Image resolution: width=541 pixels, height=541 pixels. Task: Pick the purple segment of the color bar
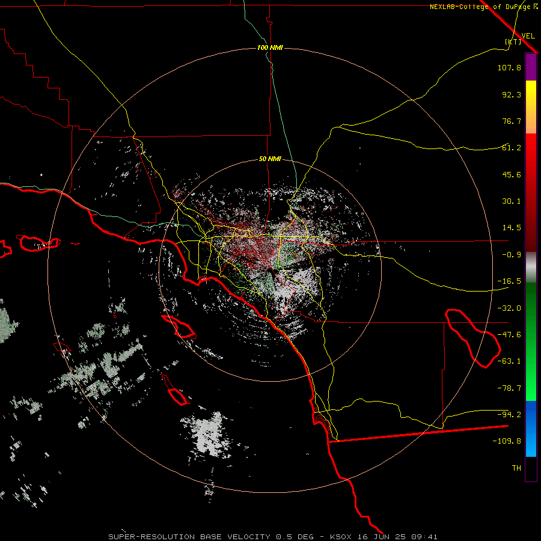tap(531, 67)
